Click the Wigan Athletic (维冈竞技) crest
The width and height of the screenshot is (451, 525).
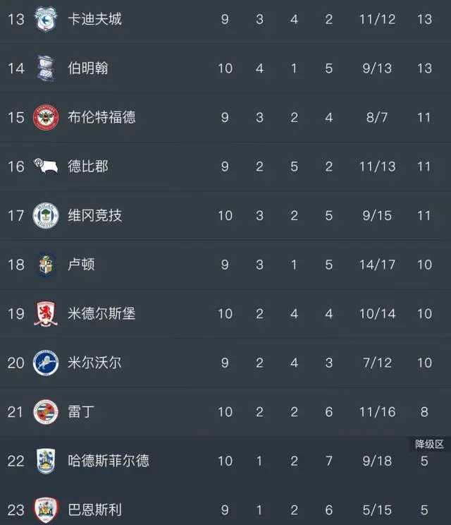(x=46, y=215)
